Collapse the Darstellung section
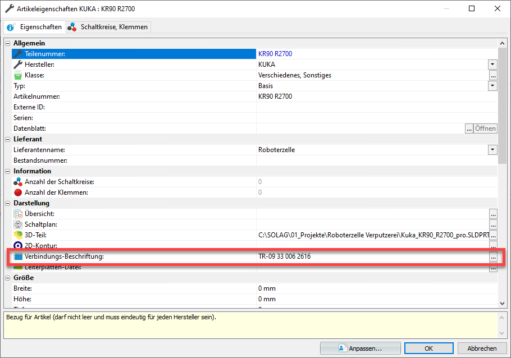The width and height of the screenshot is (511, 358). coord(8,203)
